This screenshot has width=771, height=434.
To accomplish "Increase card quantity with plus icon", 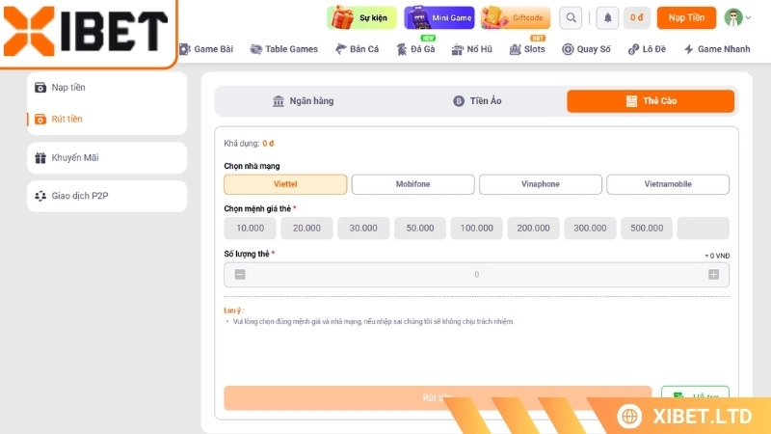I will [713, 275].
